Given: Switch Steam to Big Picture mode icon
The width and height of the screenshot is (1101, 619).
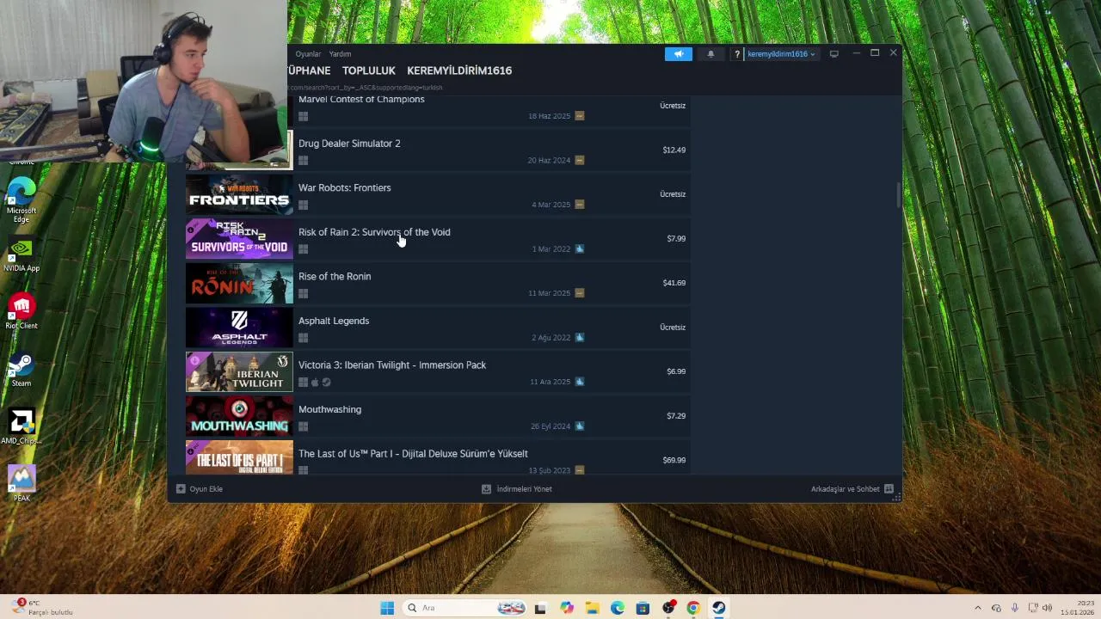Looking at the screenshot, I should click(833, 54).
